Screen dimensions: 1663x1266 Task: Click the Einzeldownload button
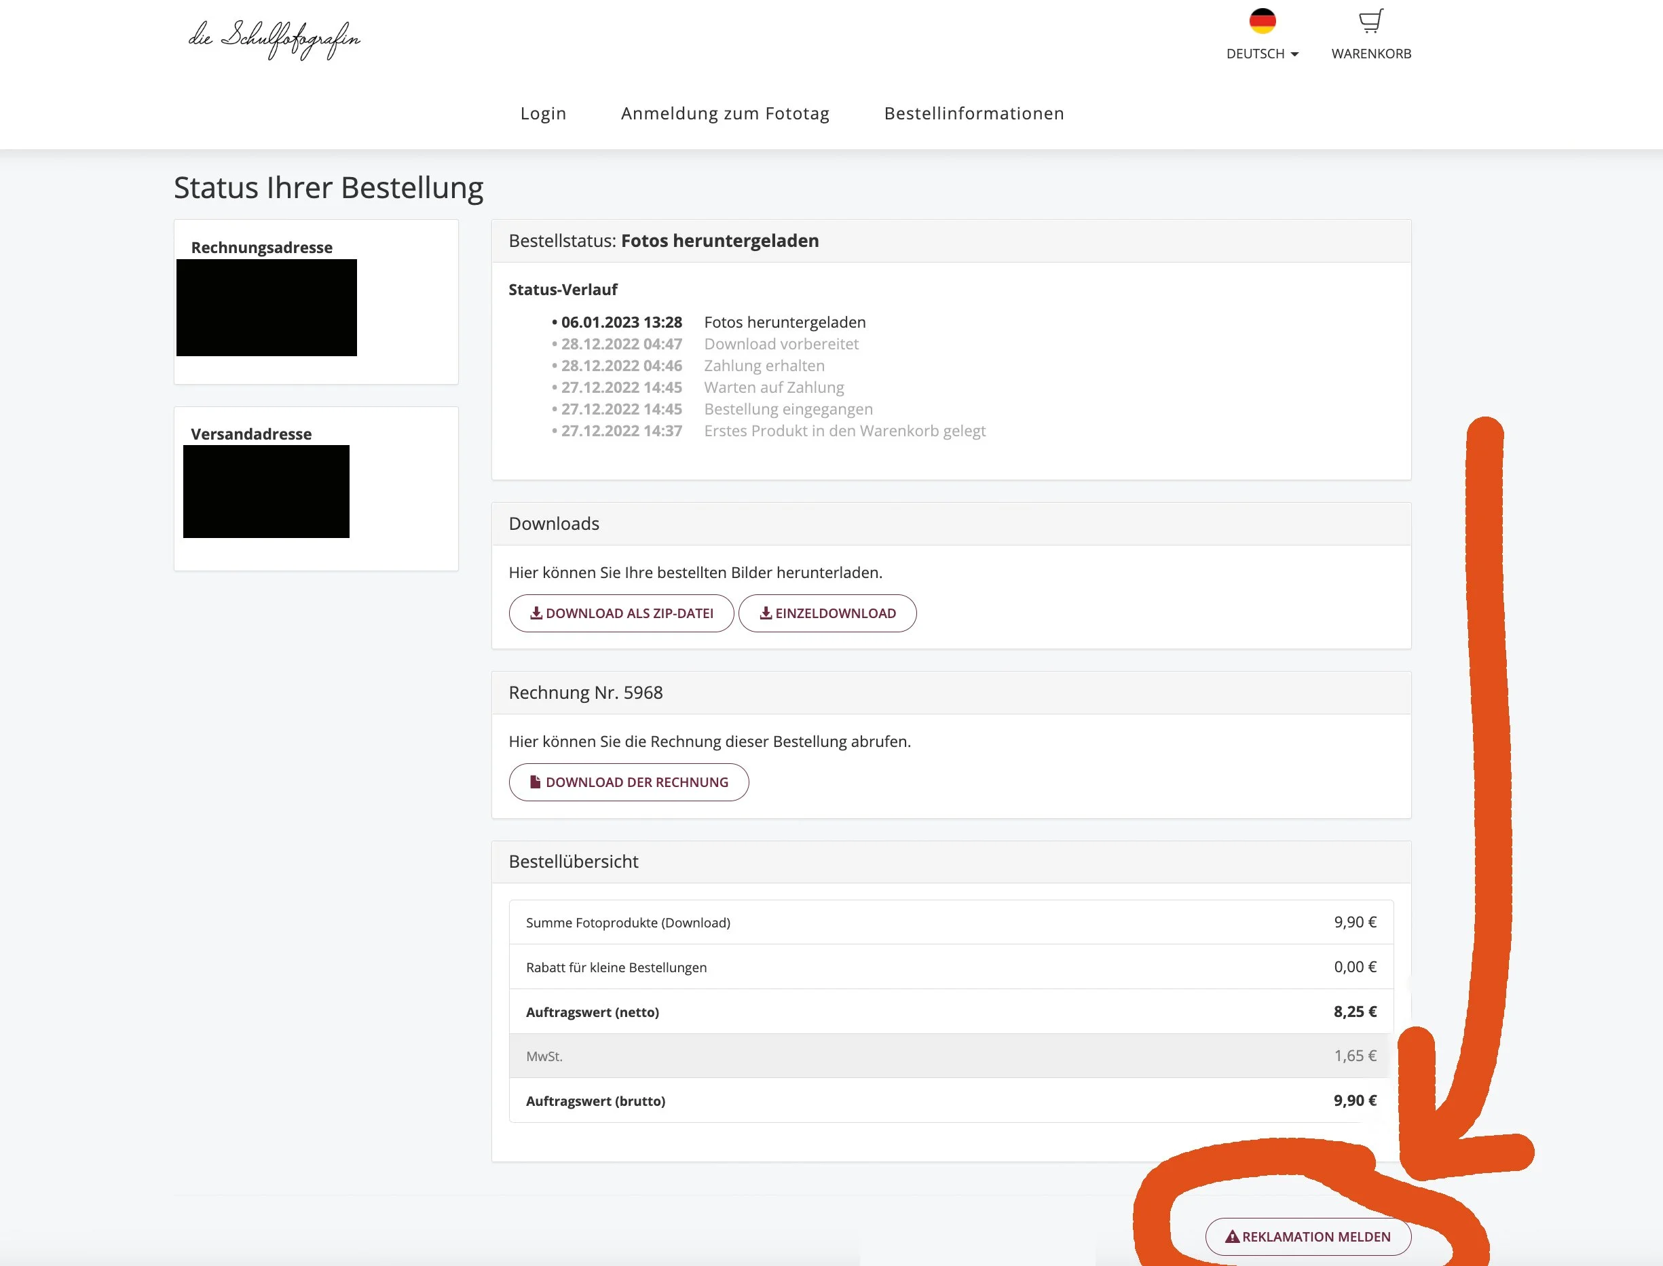point(827,613)
